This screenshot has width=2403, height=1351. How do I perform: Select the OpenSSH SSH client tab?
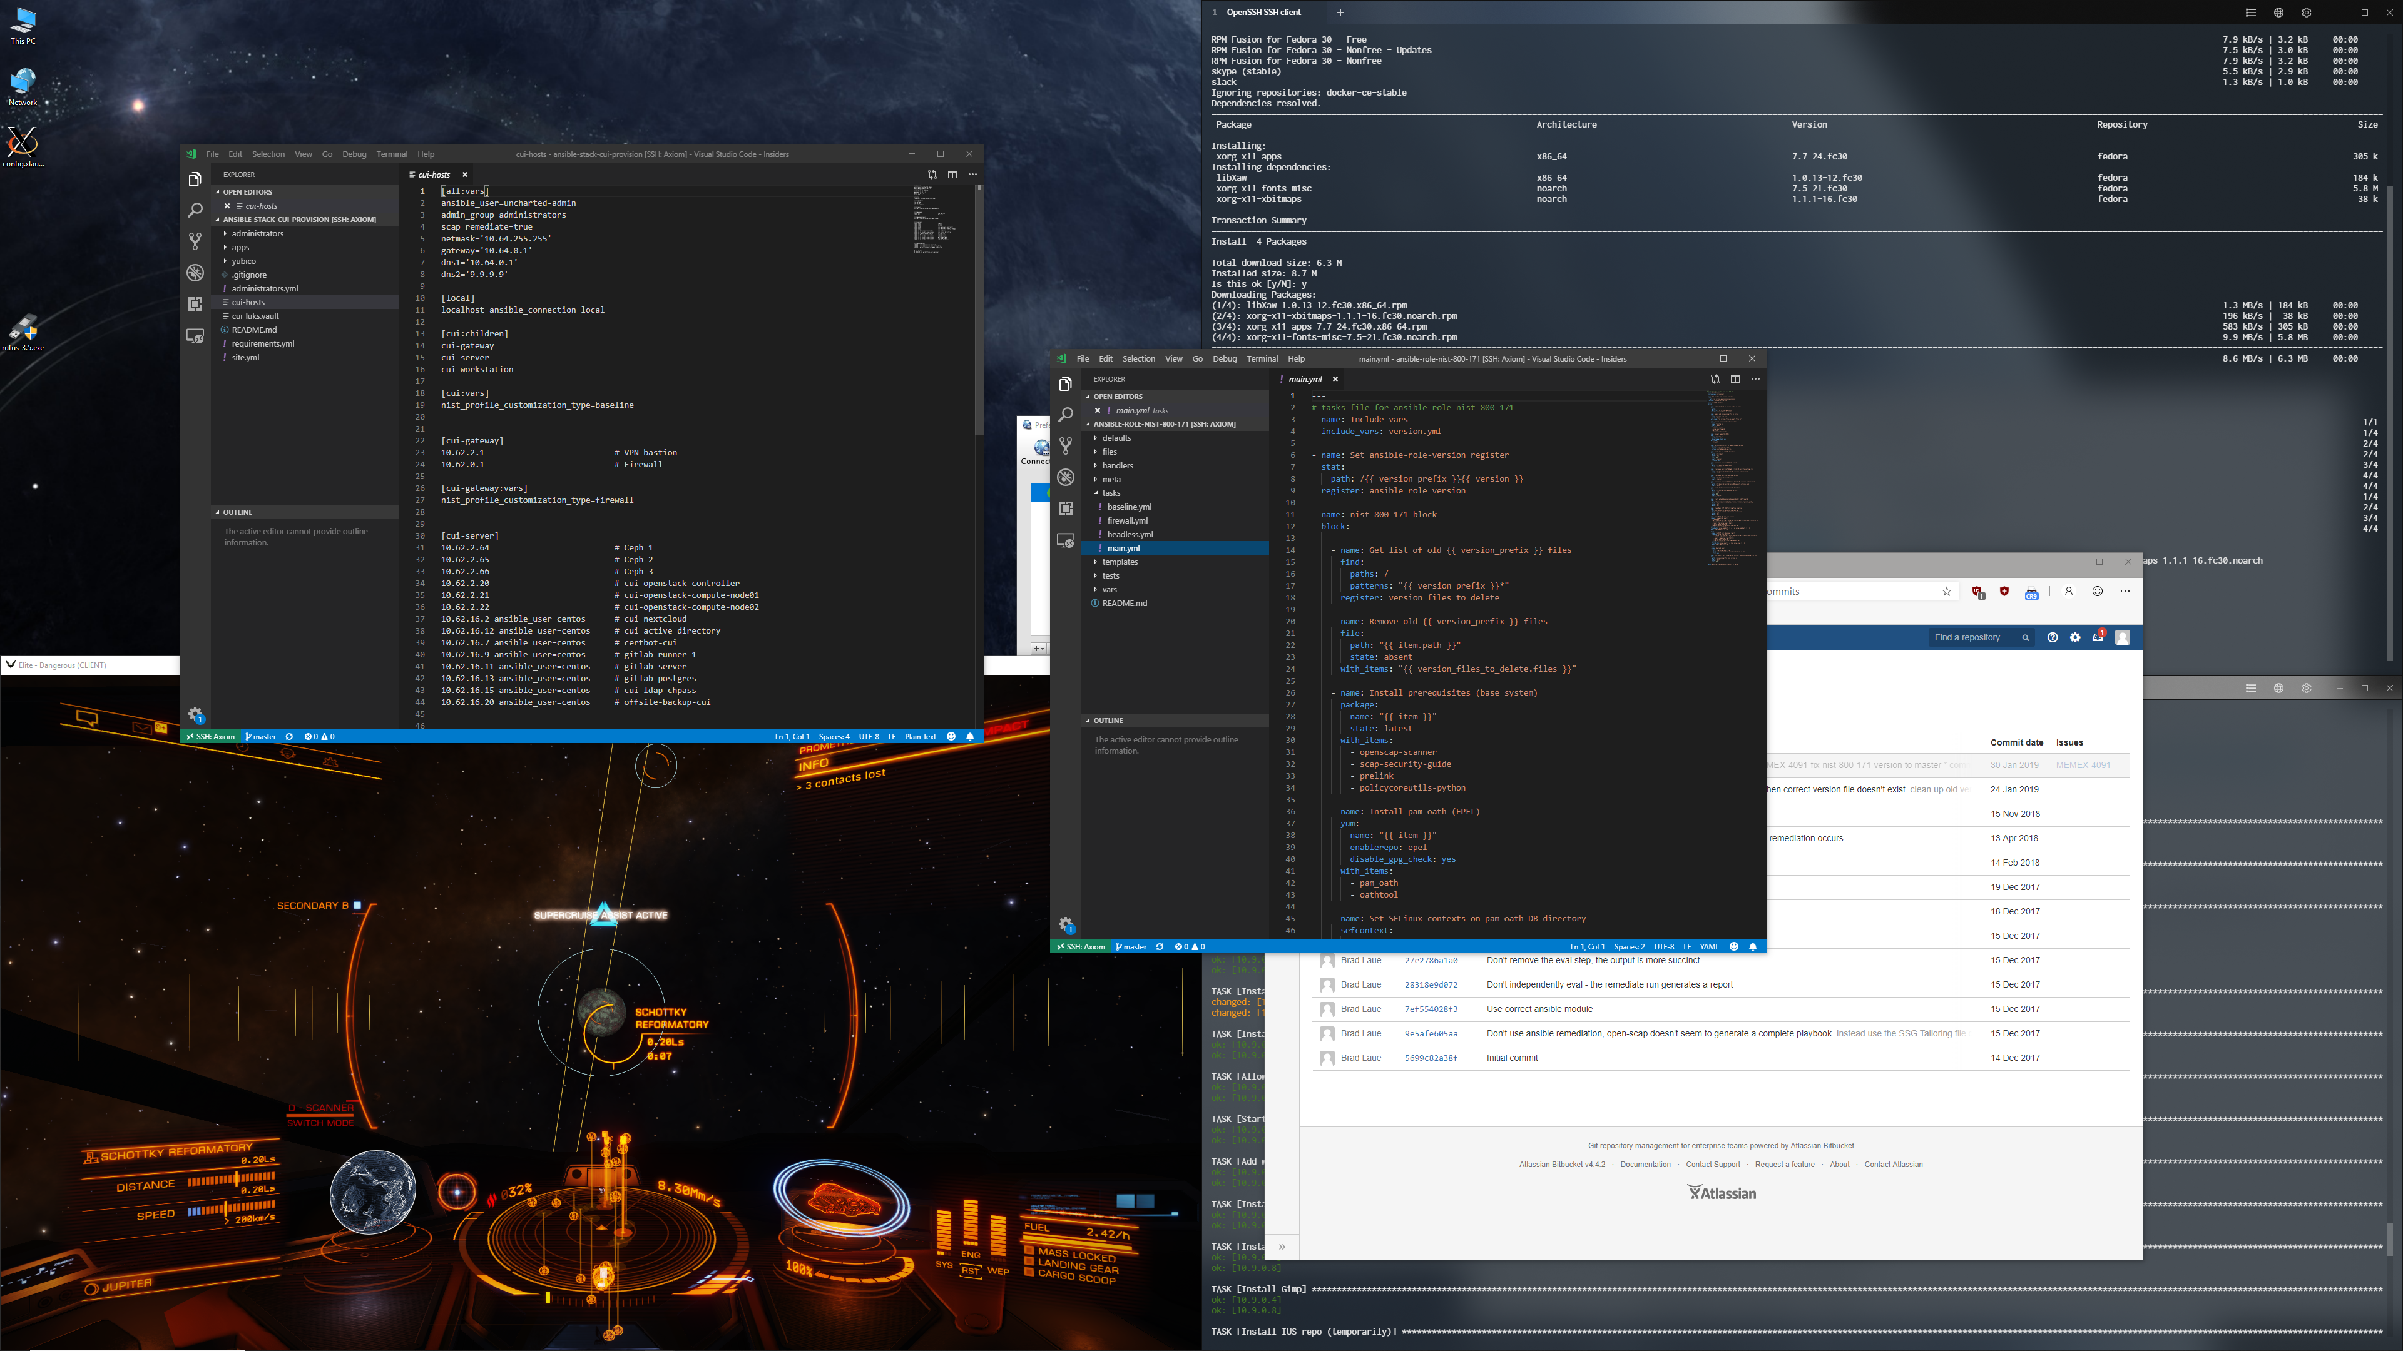(x=1263, y=12)
